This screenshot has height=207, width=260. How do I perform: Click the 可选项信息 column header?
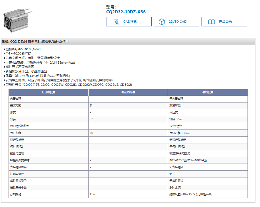49,92
